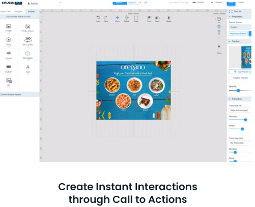Collapse the Tracker section
Viewport: 255px width, 207px height.
[230, 41]
